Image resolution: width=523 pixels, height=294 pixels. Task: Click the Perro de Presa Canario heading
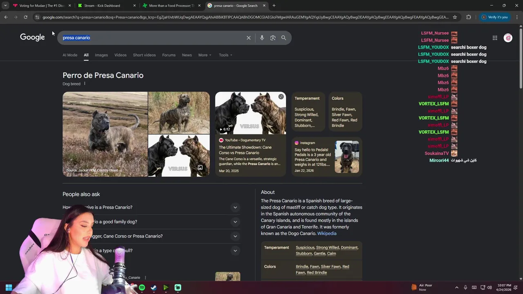coord(103,75)
